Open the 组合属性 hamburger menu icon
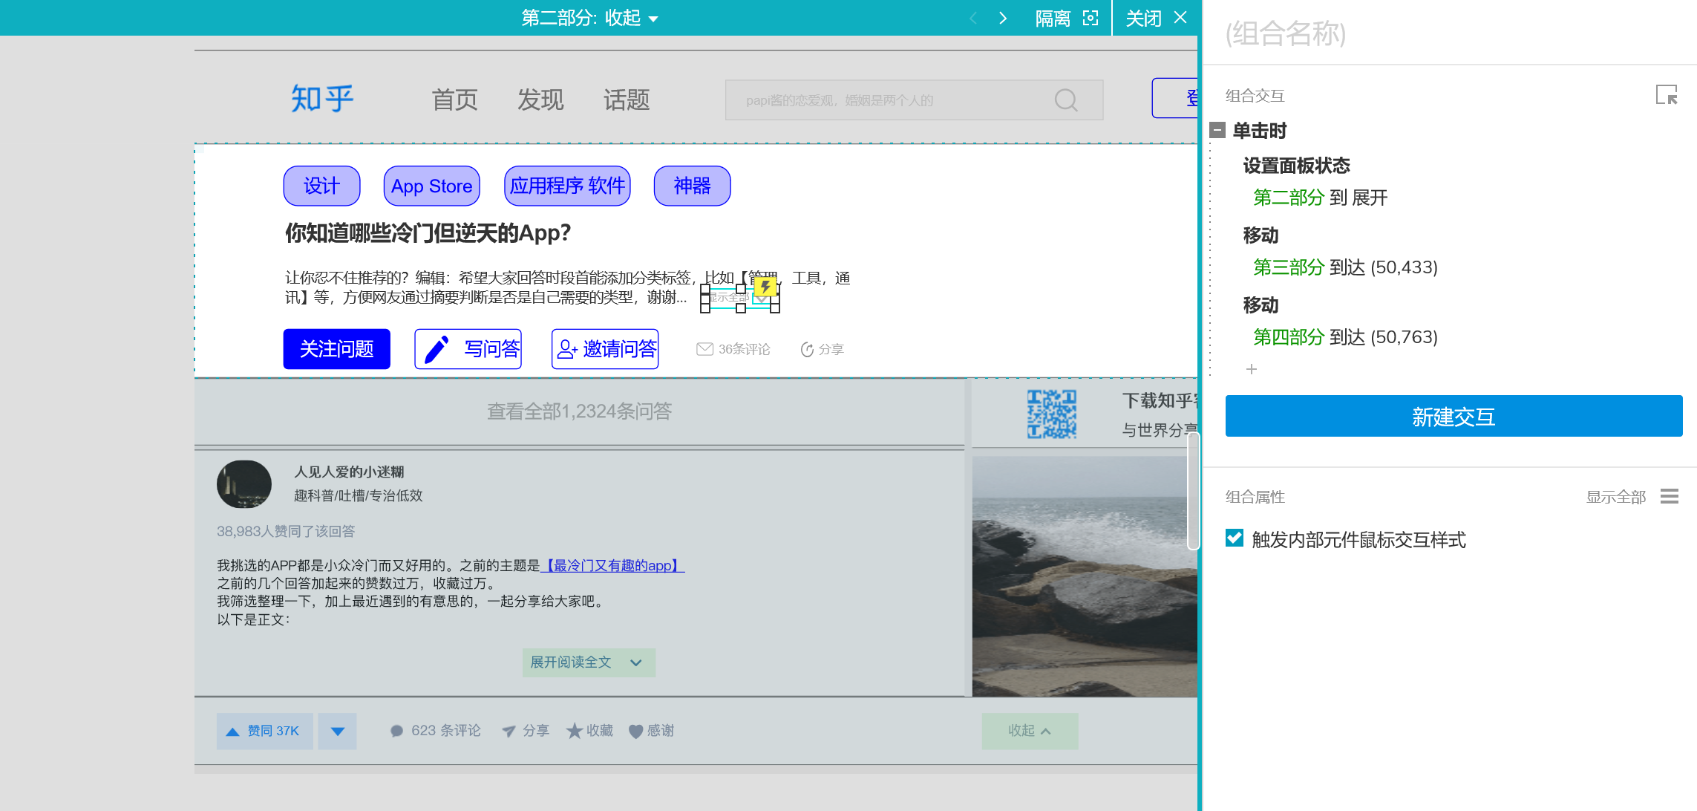The image size is (1697, 811). [1670, 497]
